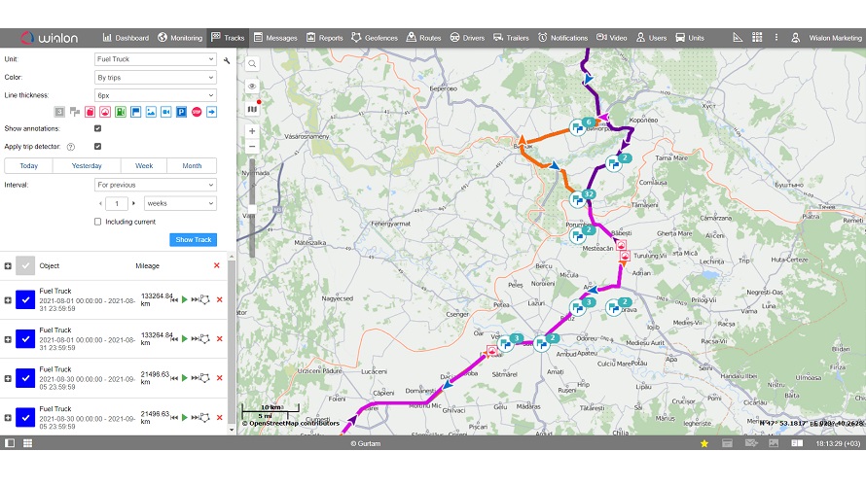The image size is (866, 486).
Task: Select the Today interval button
Action: point(29,166)
